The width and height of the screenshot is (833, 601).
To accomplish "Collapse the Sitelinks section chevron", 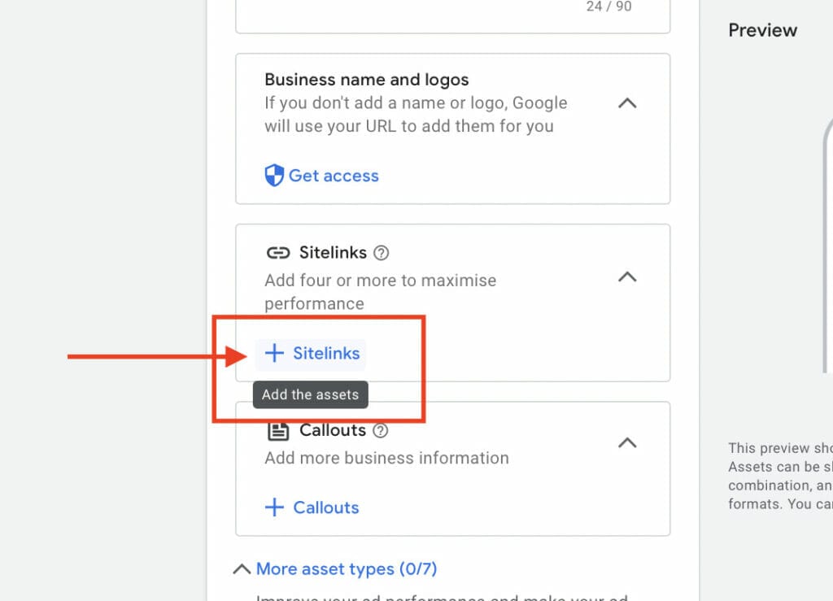I will point(627,277).
